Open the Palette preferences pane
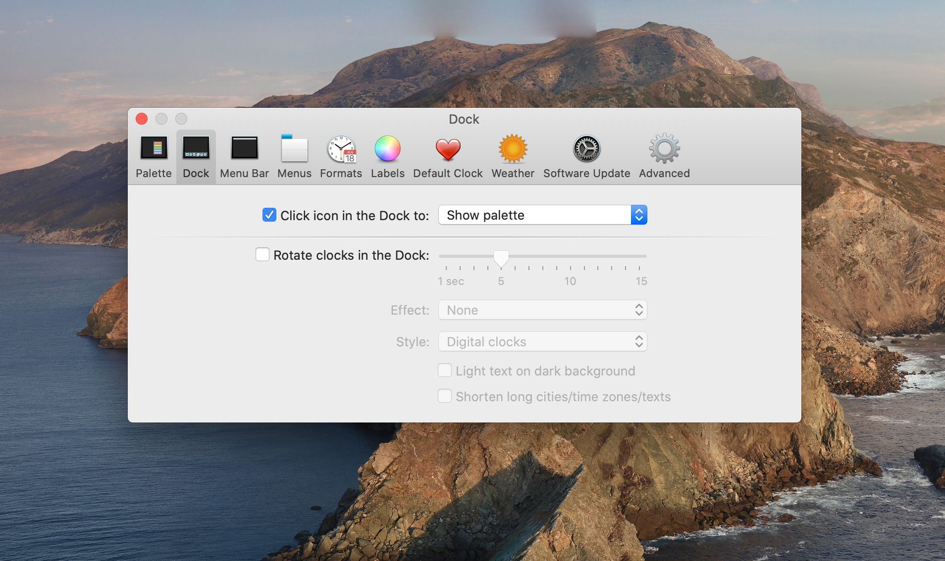The image size is (945, 561). click(x=153, y=156)
